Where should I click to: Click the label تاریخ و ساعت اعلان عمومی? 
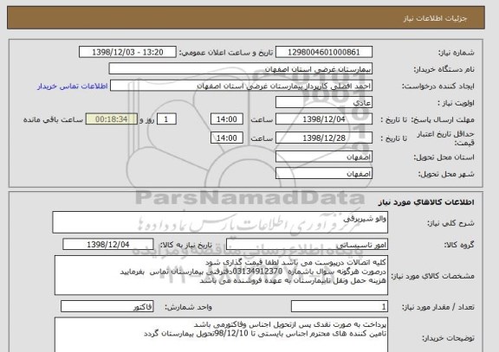click(226, 53)
